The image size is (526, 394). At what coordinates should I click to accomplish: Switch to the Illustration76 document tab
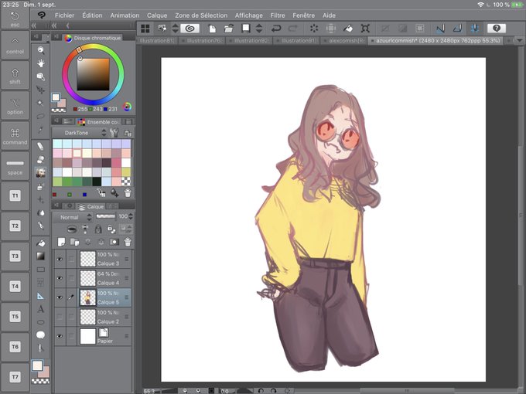tap(203, 40)
